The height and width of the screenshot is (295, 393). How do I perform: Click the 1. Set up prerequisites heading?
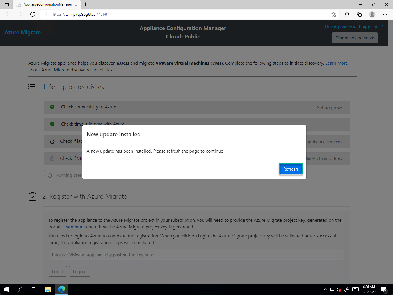tap(73, 87)
